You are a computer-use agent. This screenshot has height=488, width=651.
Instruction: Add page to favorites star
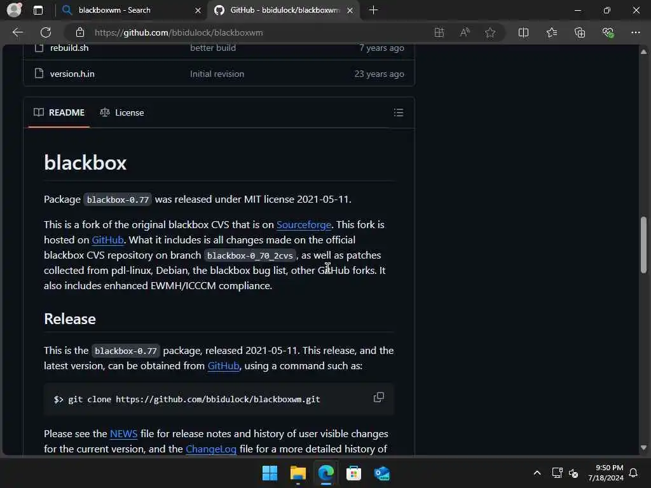pos(490,32)
